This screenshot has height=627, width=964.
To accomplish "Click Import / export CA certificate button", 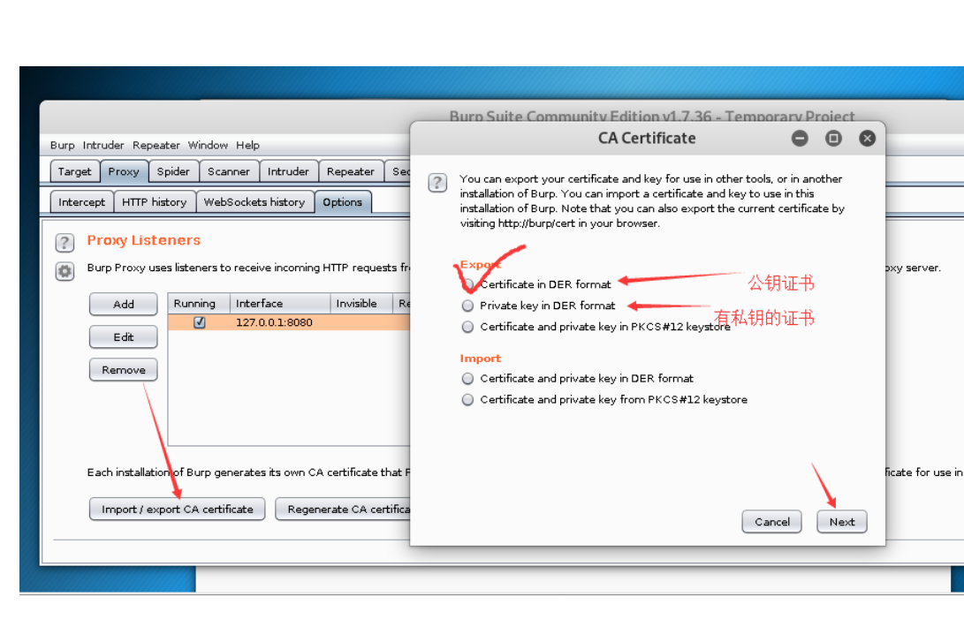I will [177, 509].
